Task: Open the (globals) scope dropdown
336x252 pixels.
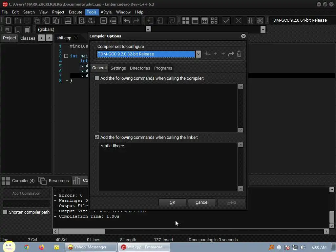Action: [x=148, y=29]
